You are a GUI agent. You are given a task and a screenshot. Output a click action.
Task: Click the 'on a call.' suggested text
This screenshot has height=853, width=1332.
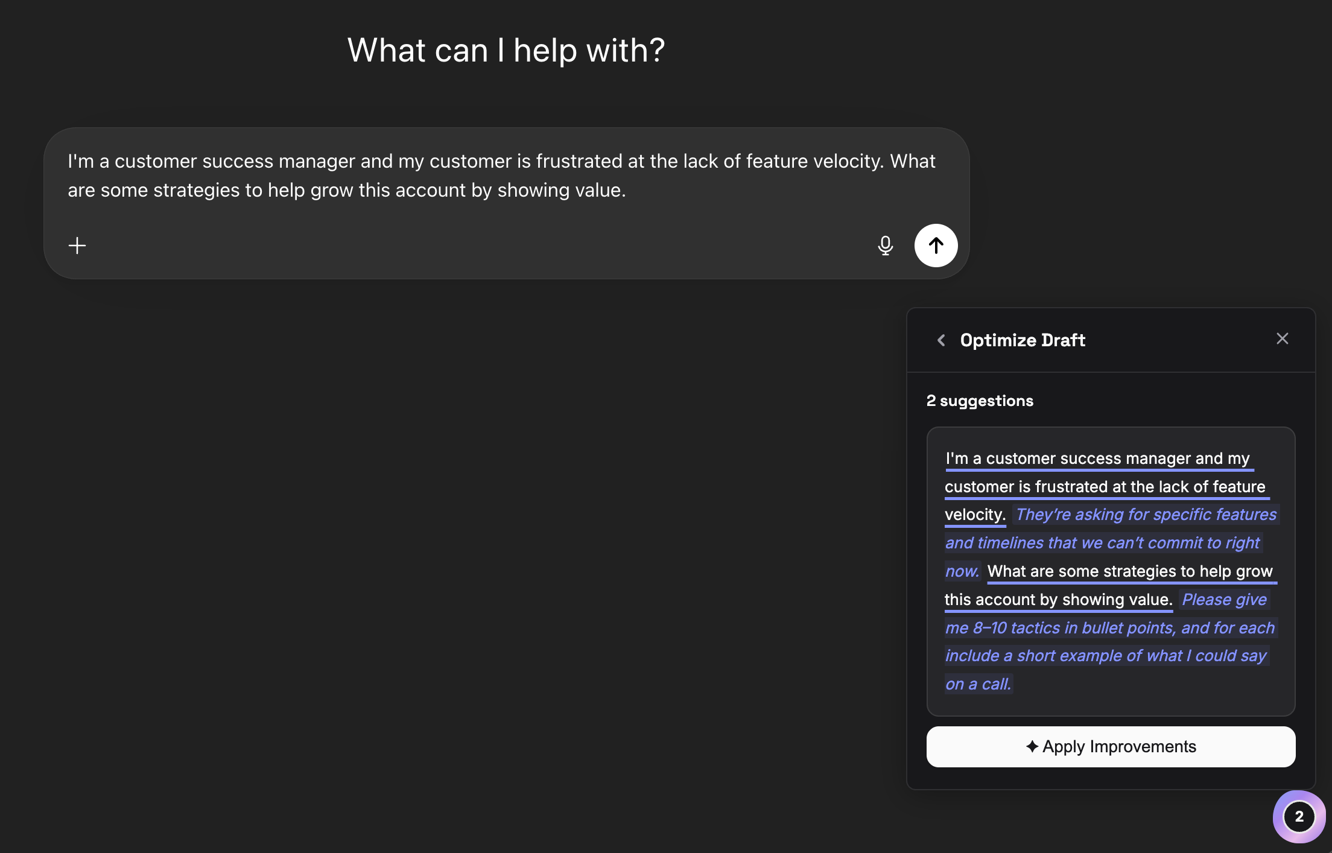978,684
